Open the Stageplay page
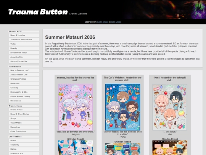206x155 pixels. [x=24, y=145]
